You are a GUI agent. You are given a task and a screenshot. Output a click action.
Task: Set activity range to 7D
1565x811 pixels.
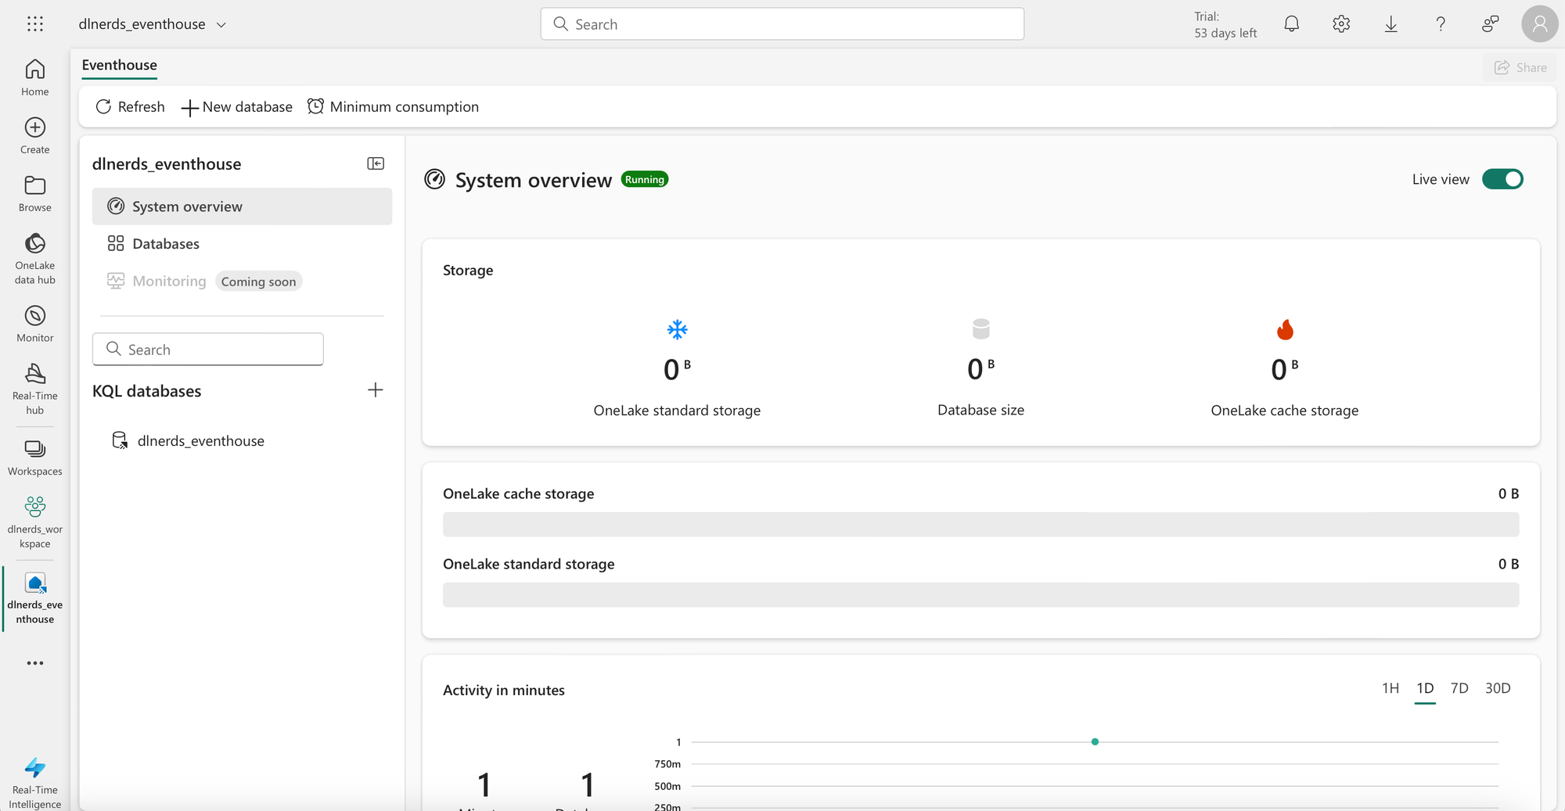click(x=1459, y=688)
